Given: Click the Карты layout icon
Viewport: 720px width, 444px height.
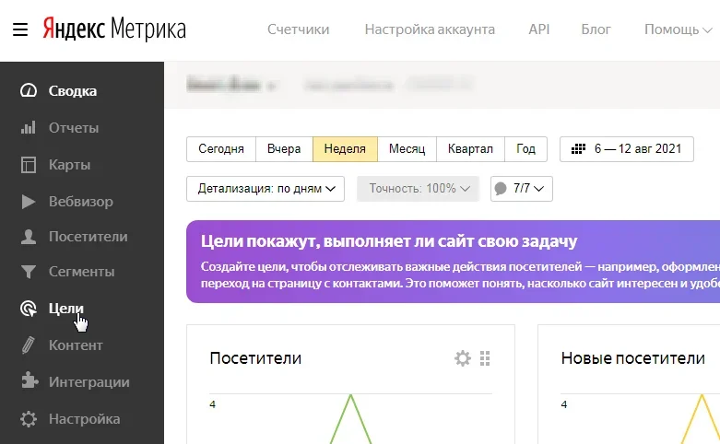Looking at the screenshot, I should click(29, 165).
